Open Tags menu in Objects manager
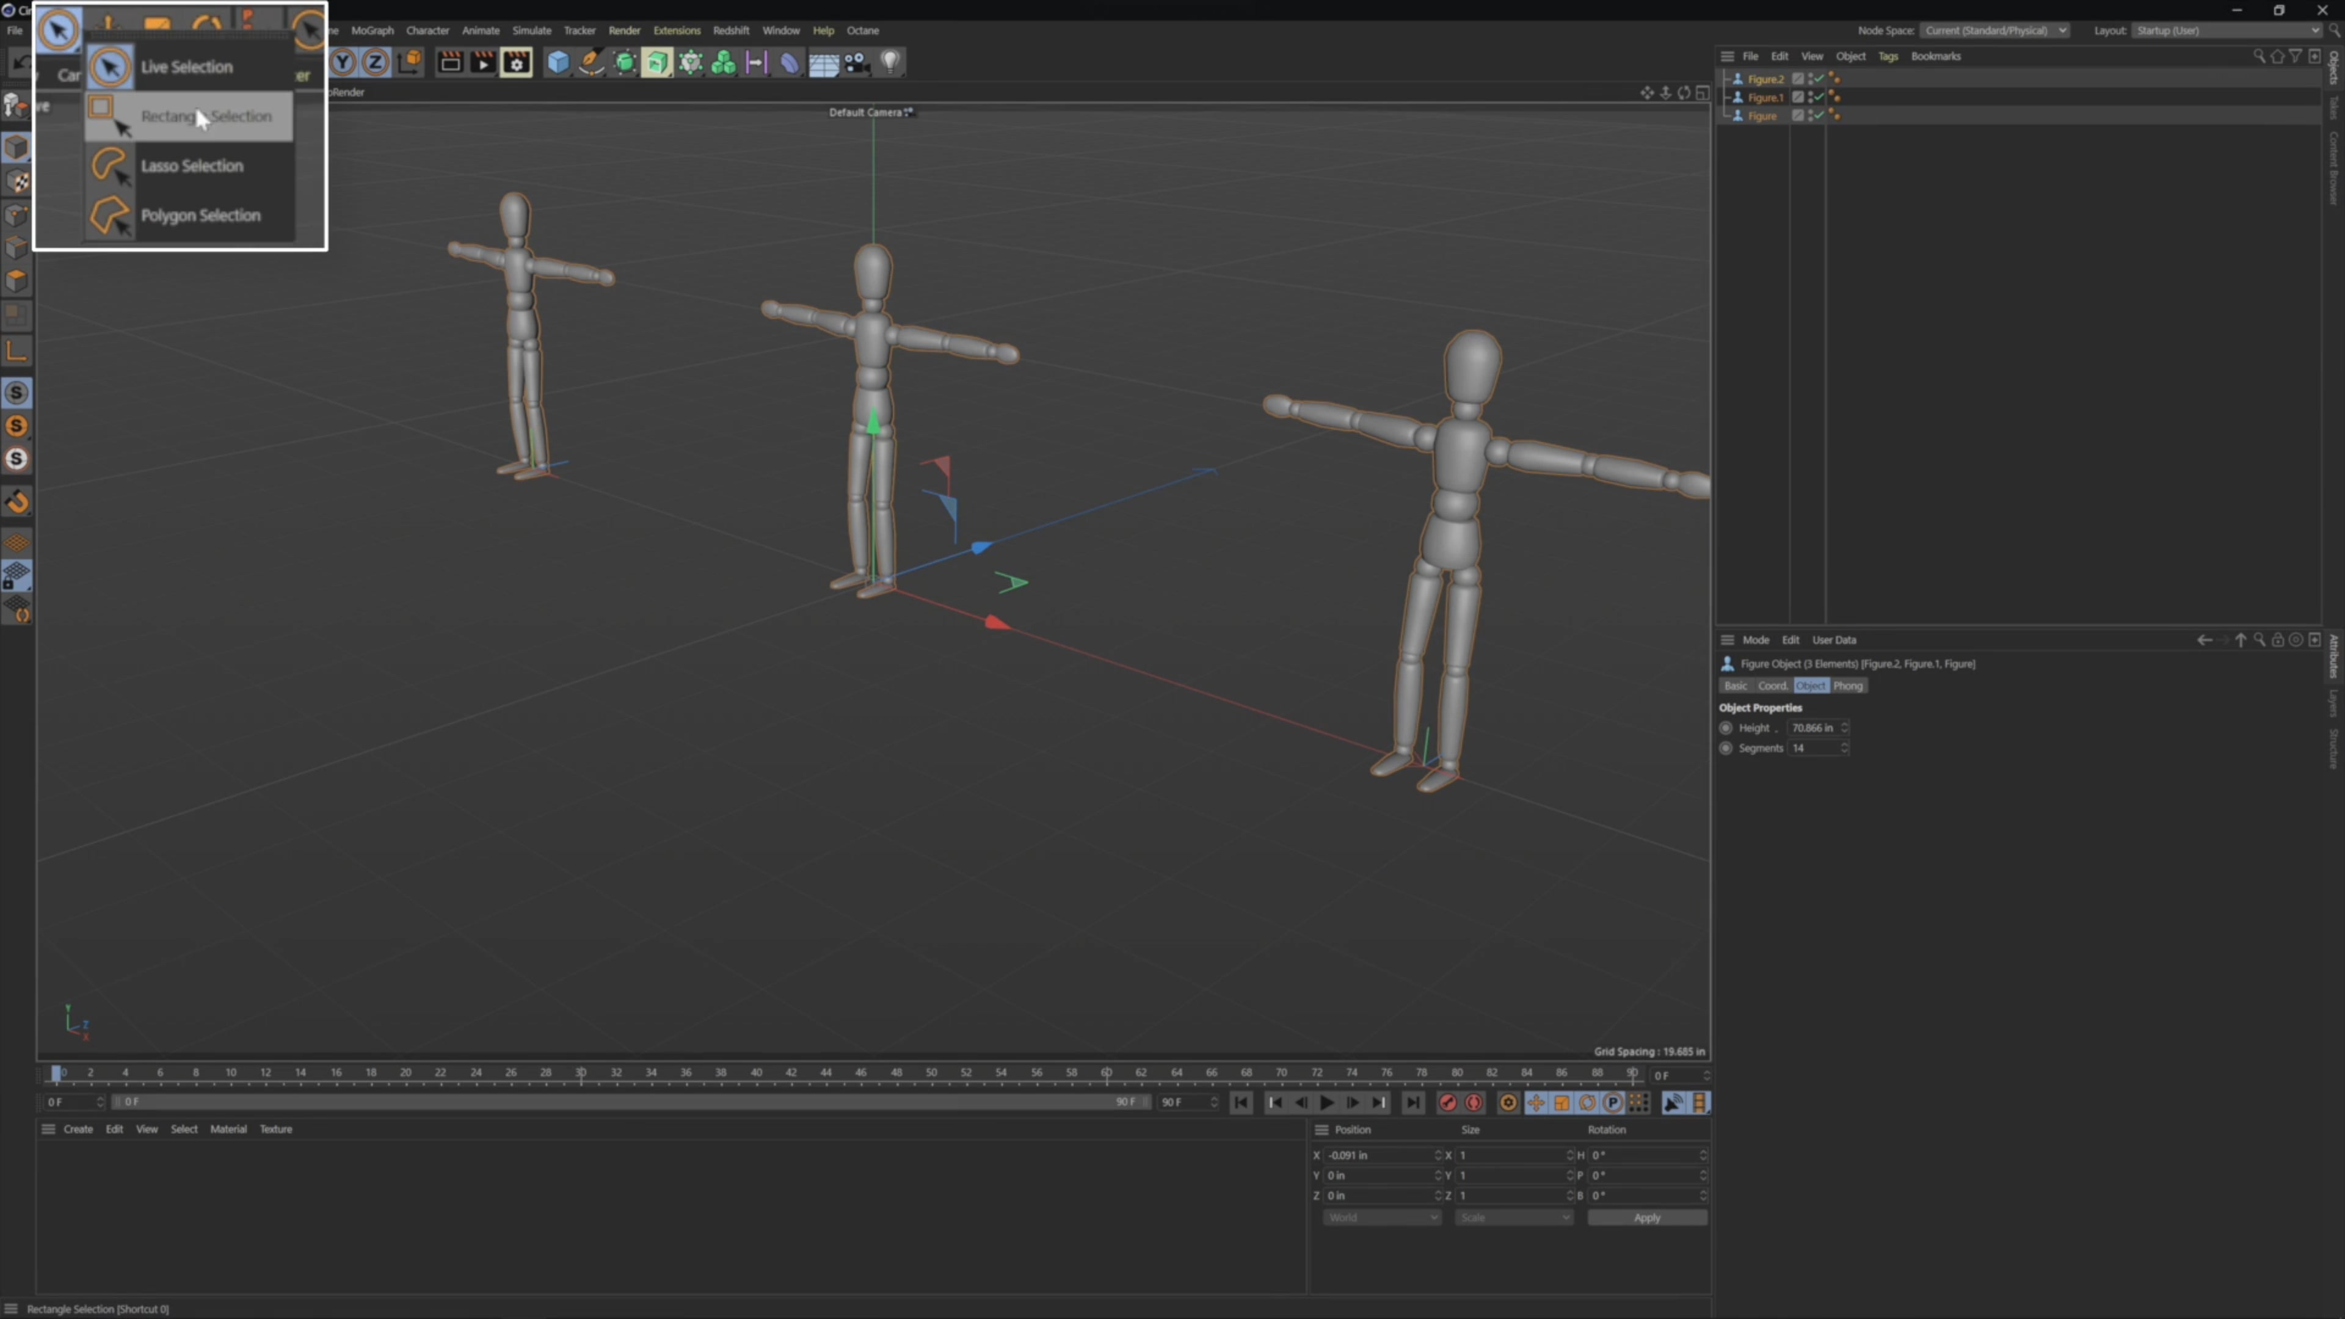 click(1888, 56)
